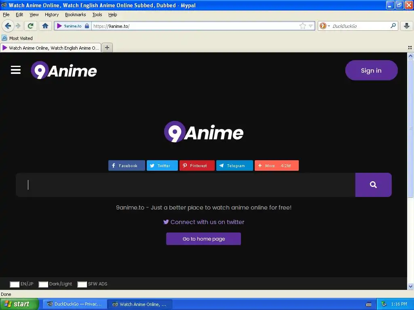Share on Twitter button

(162, 165)
